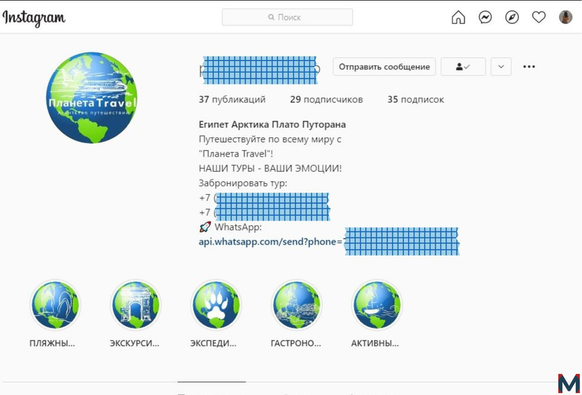Screen dimensions: 582x395
Task: Click the bio title Египет Арктика Плато Путорана
Action: click(x=272, y=124)
